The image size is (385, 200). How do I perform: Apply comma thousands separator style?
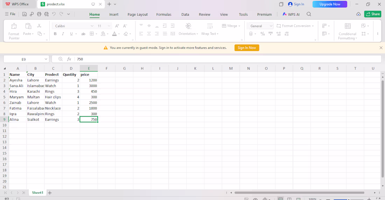click(271, 34)
